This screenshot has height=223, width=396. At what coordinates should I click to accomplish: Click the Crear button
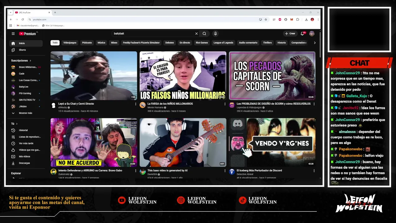[x=290, y=33]
